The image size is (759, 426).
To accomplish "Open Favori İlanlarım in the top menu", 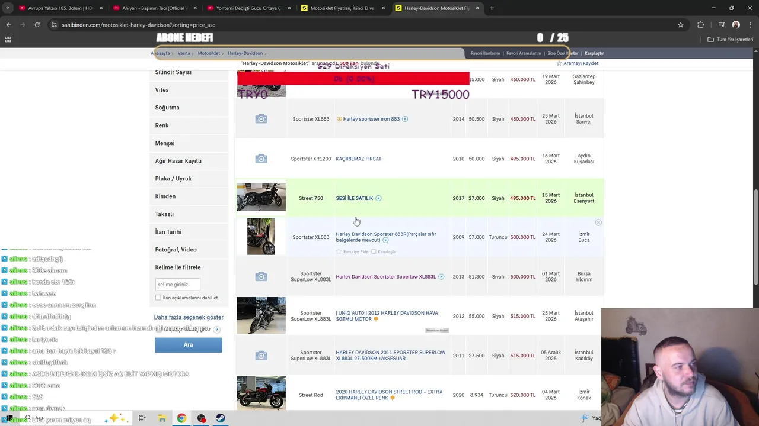I will tap(485, 53).
